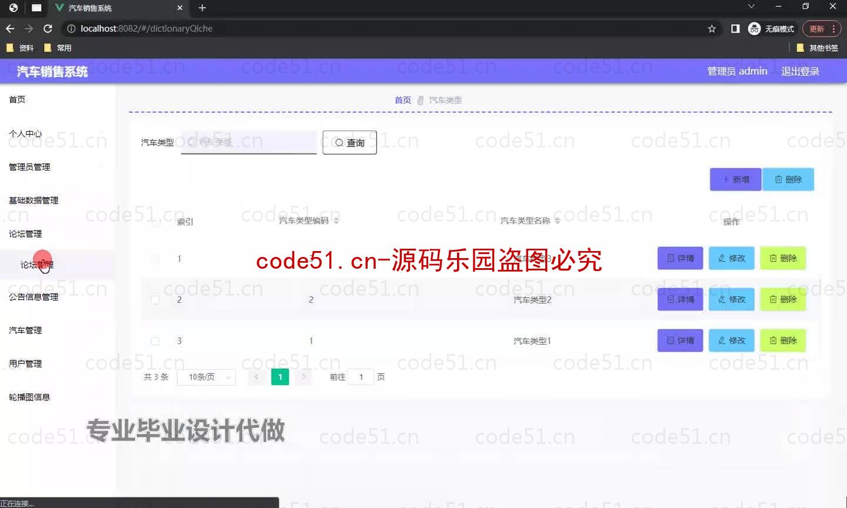Click 修改 for 汽车类型1
The height and width of the screenshot is (508, 847).
tap(732, 340)
